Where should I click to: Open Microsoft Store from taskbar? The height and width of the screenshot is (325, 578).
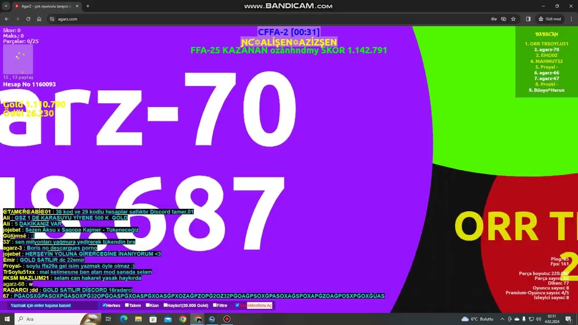coord(153,319)
